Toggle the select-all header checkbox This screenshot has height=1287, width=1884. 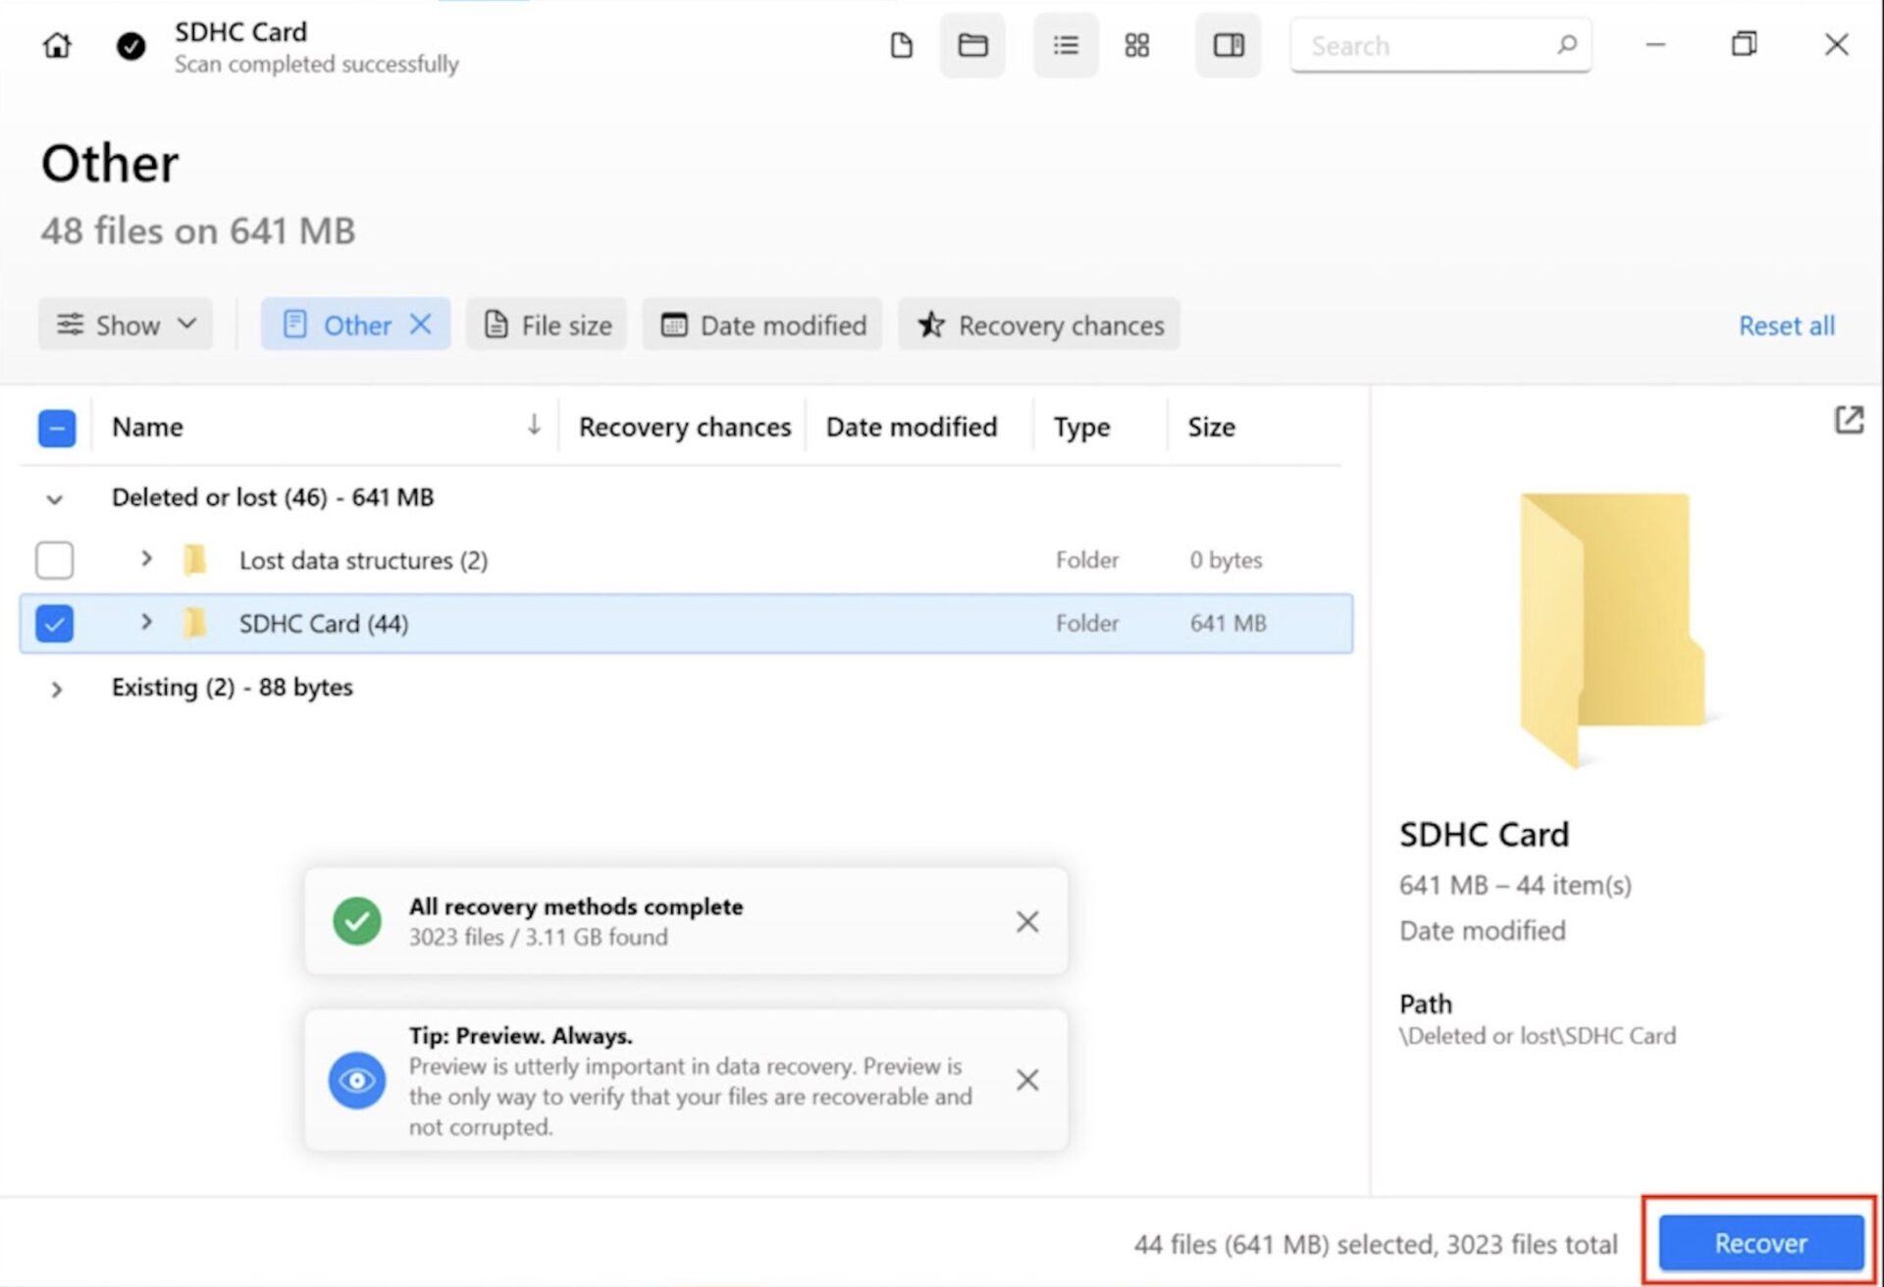pos(57,428)
